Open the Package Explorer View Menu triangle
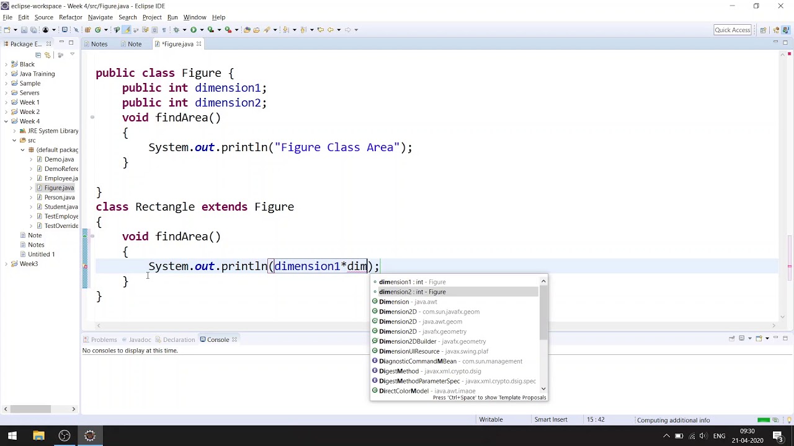Image resolution: width=794 pixels, height=446 pixels. coord(72,55)
